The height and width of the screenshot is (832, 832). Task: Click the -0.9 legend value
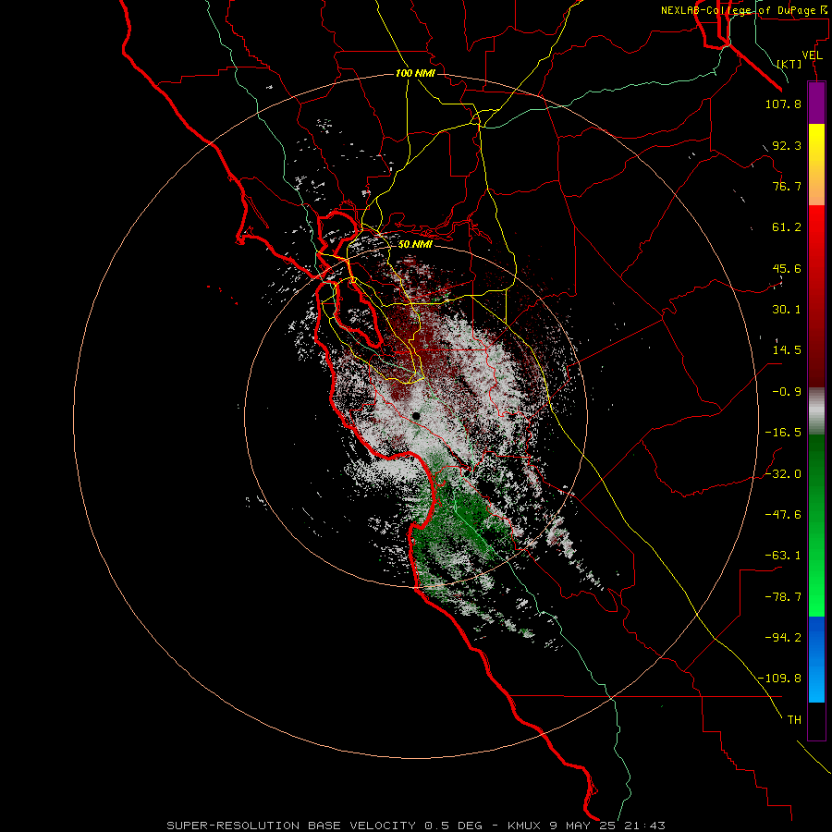tap(787, 392)
